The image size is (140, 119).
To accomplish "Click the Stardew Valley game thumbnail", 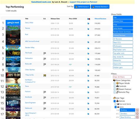I will click(x=13, y=48).
